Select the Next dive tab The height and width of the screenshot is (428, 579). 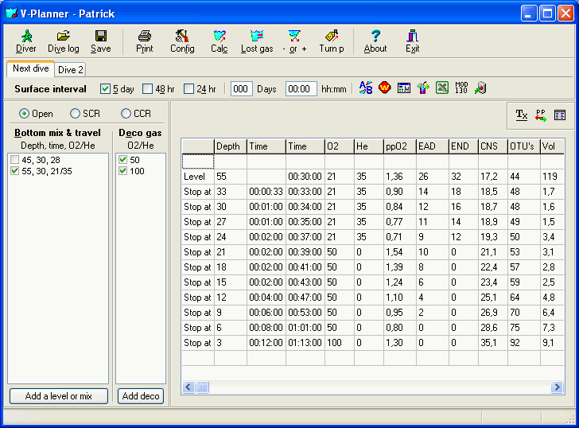click(x=30, y=68)
